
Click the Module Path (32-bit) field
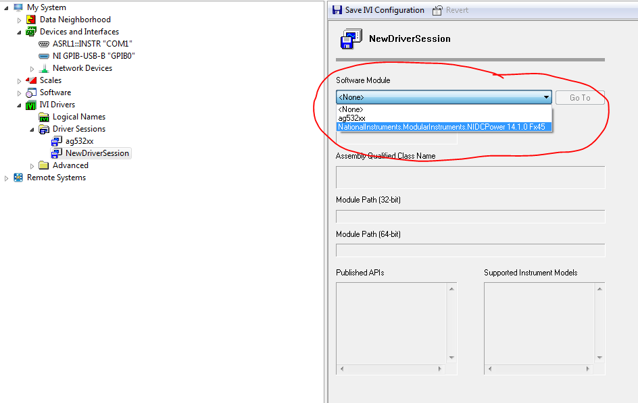coord(470,217)
